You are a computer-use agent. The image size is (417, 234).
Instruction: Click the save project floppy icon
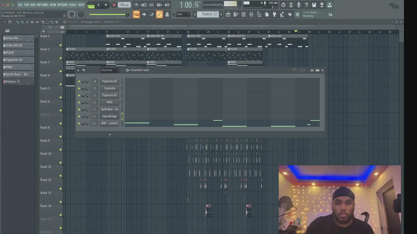click(x=314, y=5)
